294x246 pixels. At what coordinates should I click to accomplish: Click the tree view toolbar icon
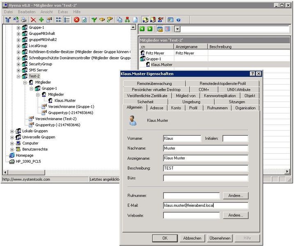pyautogui.click(x=8, y=20)
